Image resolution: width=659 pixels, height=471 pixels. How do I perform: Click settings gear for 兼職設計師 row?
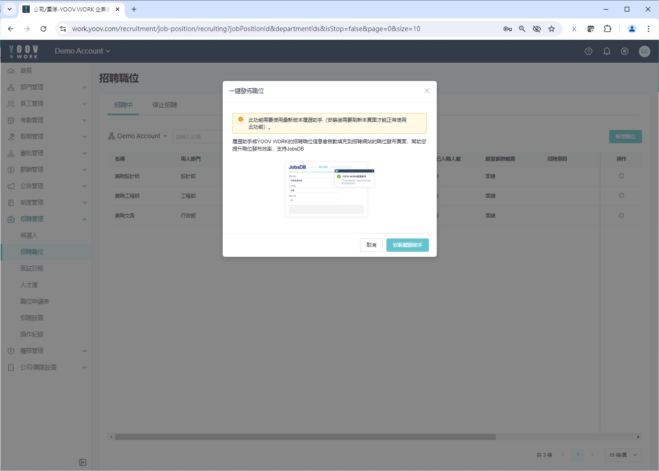[x=621, y=176]
